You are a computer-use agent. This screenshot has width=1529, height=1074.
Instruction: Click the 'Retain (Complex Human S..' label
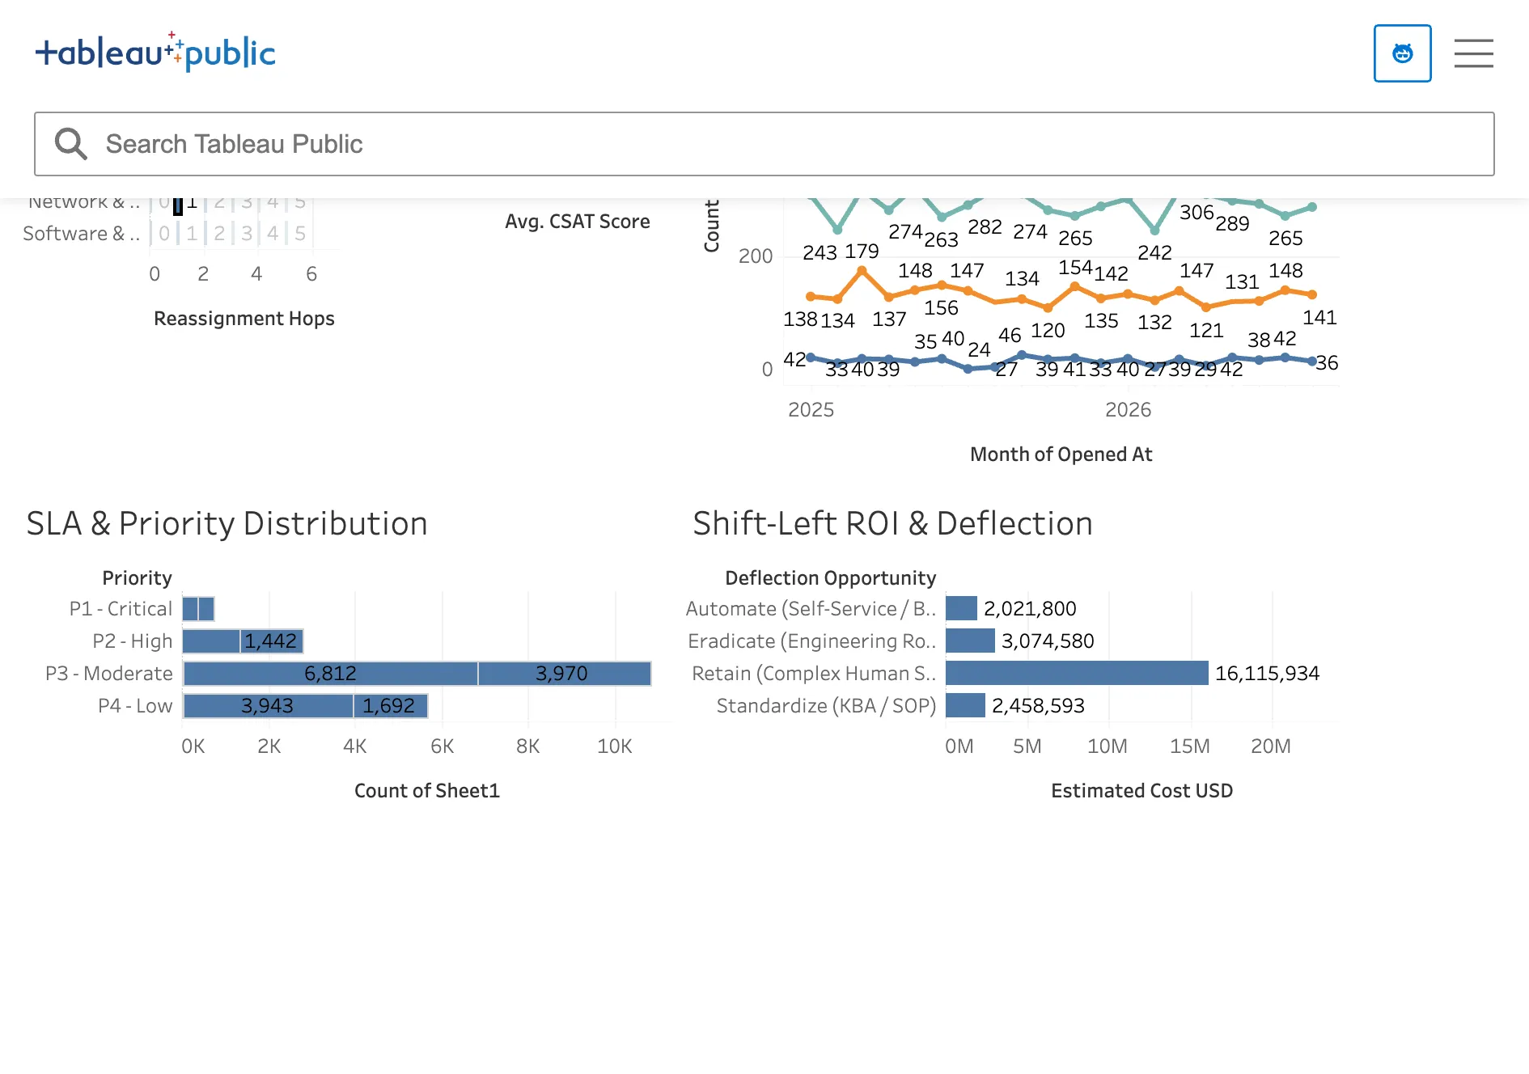[x=814, y=674]
